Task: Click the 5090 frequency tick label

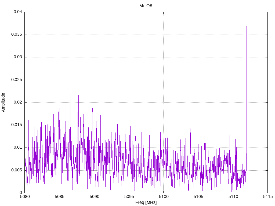Action: pos(94,197)
